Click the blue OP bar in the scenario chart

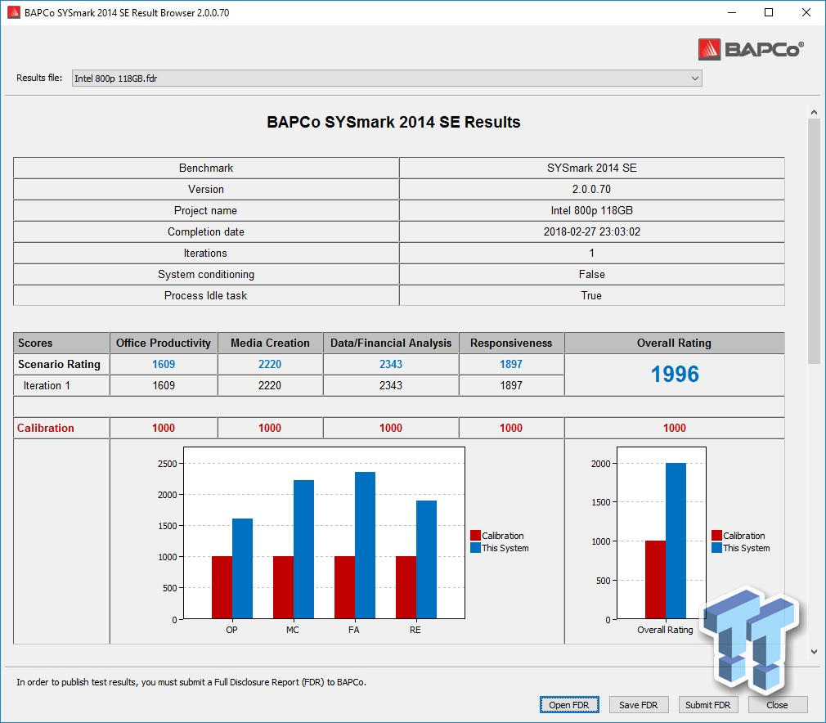(242, 568)
